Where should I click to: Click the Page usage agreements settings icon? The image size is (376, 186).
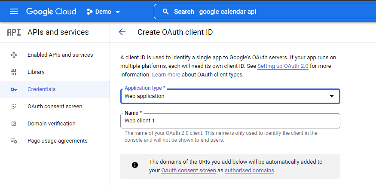[x=14, y=141]
